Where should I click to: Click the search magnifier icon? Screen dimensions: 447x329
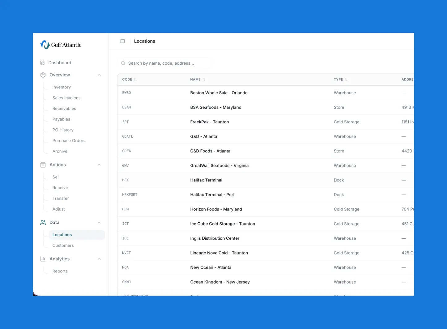pos(123,63)
